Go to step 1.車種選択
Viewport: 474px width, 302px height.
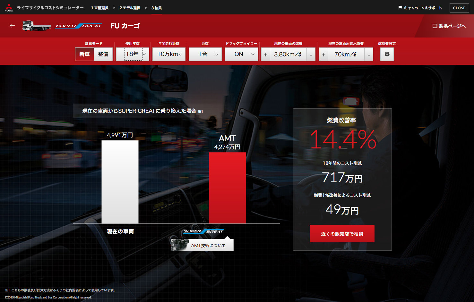(x=100, y=8)
